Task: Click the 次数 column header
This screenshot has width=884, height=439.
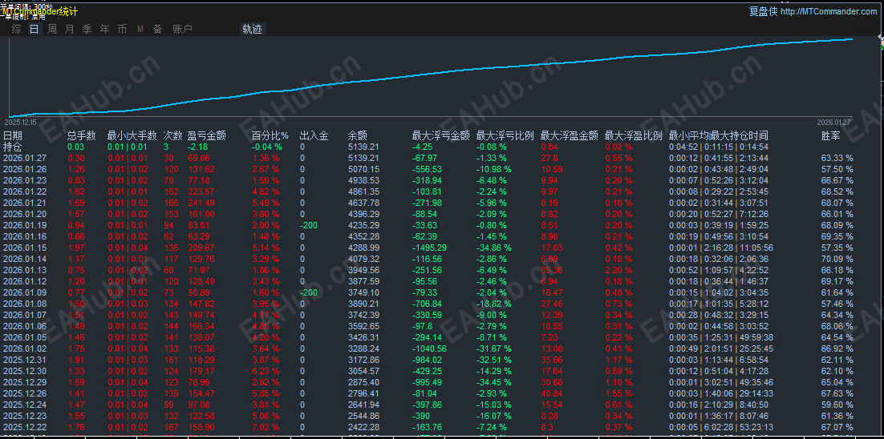Action: coord(172,135)
